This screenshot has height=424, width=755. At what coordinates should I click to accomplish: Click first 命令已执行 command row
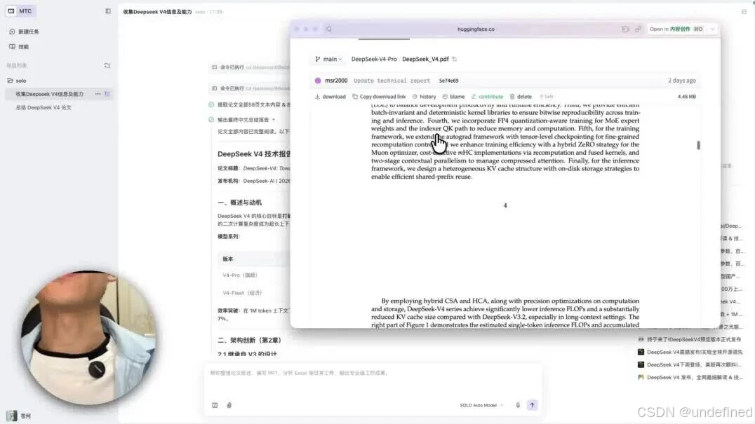click(250, 67)
